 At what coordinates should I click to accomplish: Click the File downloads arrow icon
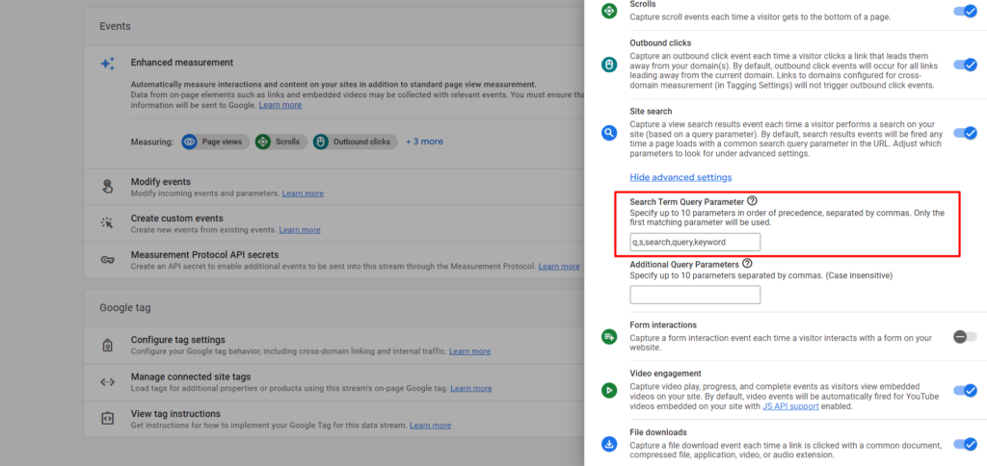tap(609, 444)
